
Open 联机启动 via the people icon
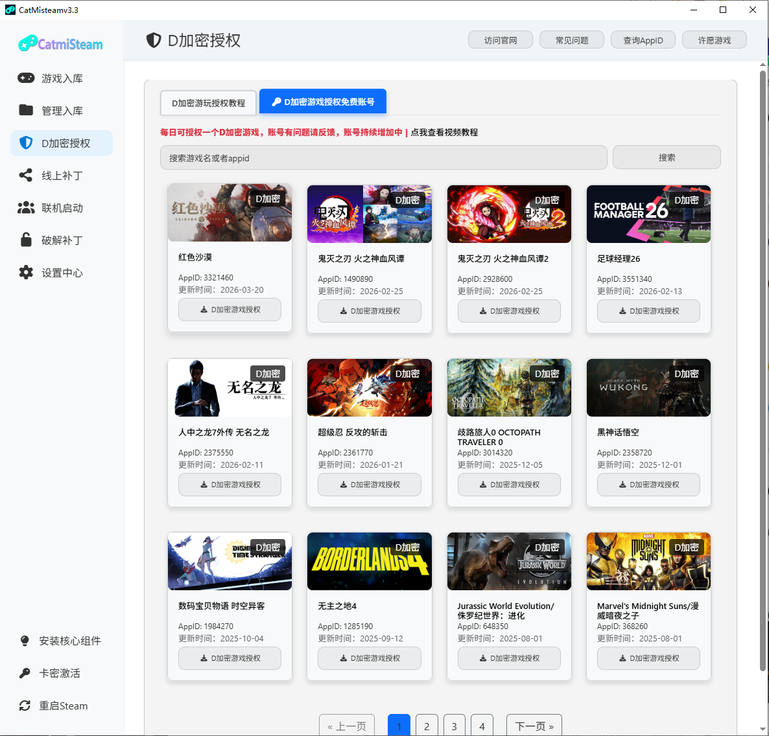pyautogui.click(x=26, y=207)
